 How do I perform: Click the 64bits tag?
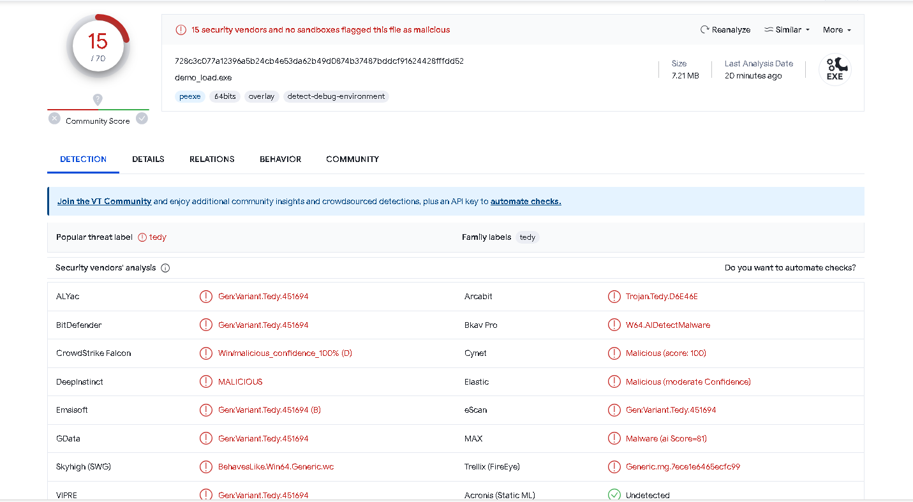click(225, 97)
